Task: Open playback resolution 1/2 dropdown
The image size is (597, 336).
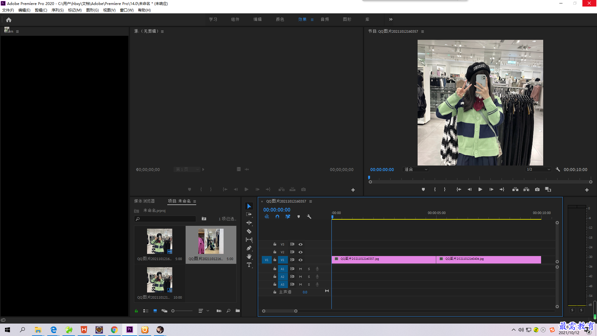Action: tap(538, 170)
